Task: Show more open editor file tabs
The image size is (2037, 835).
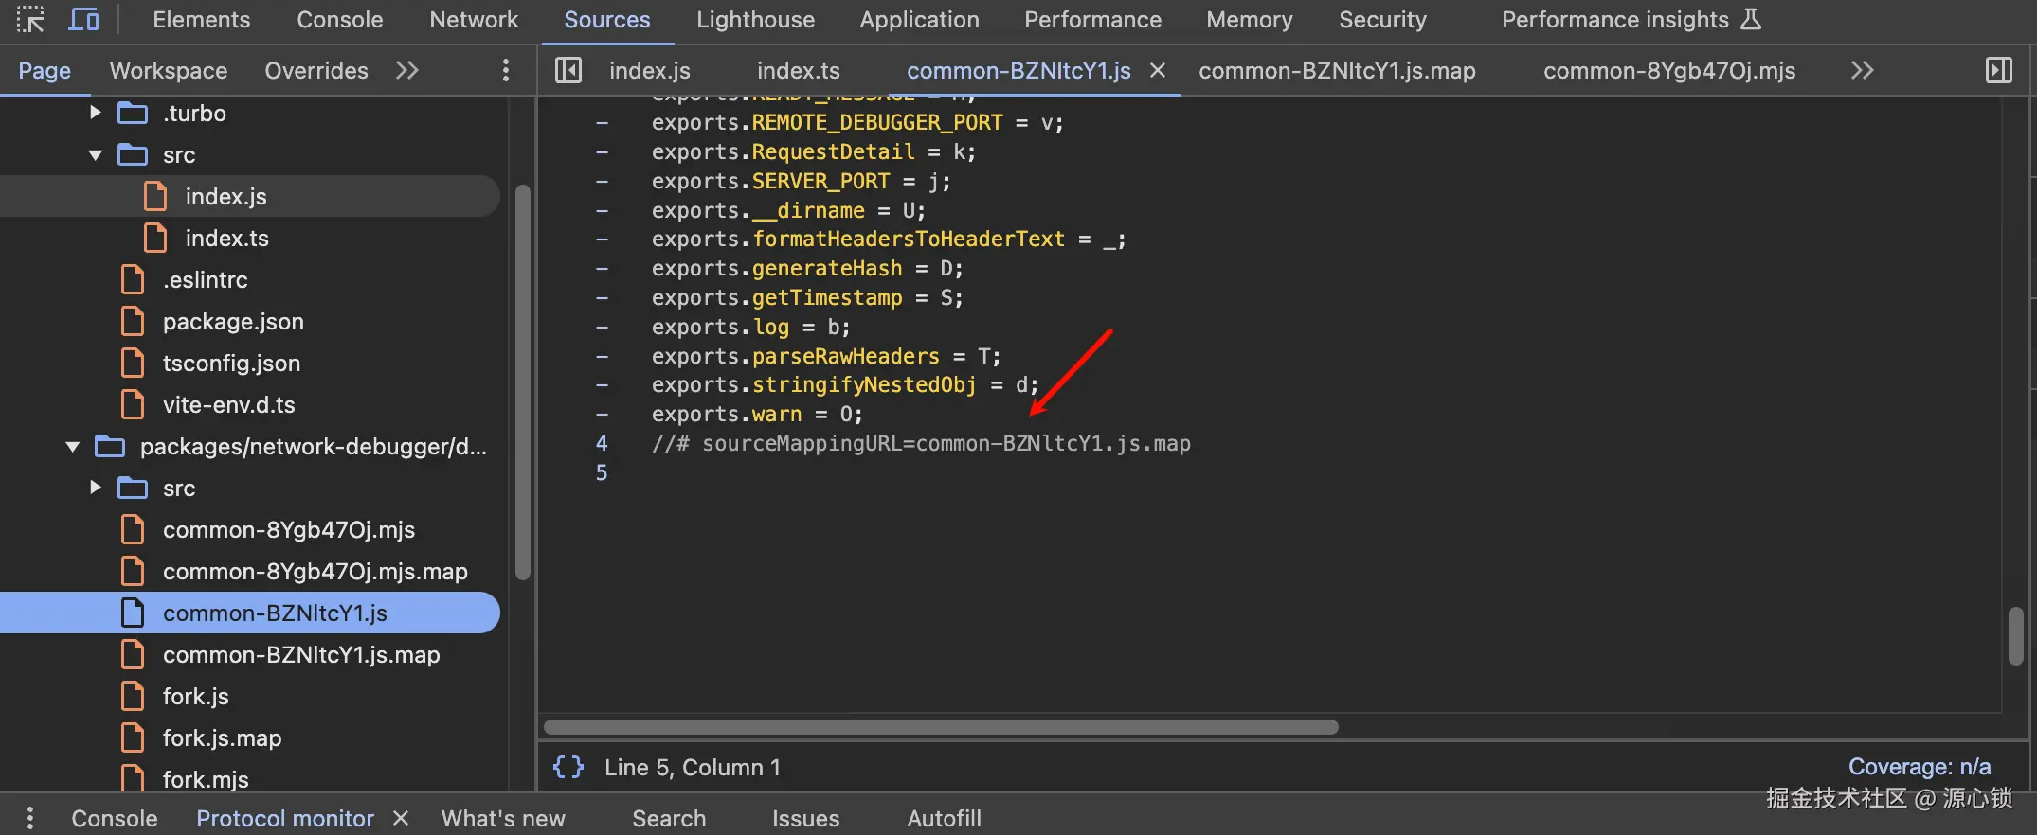Action: click(1862, 71)
